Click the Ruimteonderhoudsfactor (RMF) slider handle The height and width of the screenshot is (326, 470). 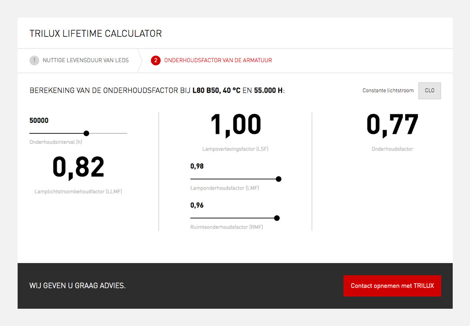coord(277,218)
